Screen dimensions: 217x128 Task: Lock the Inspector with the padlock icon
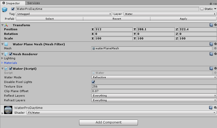211,4
